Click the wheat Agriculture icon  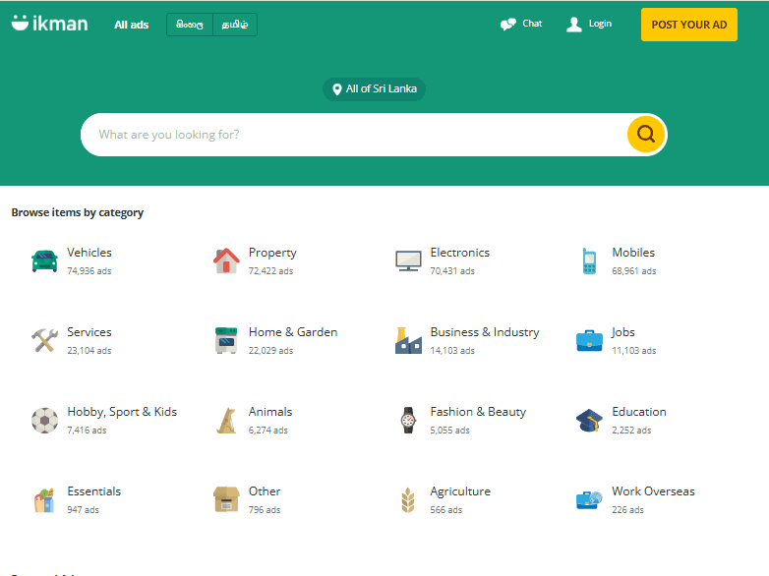(x=408, y=500)
